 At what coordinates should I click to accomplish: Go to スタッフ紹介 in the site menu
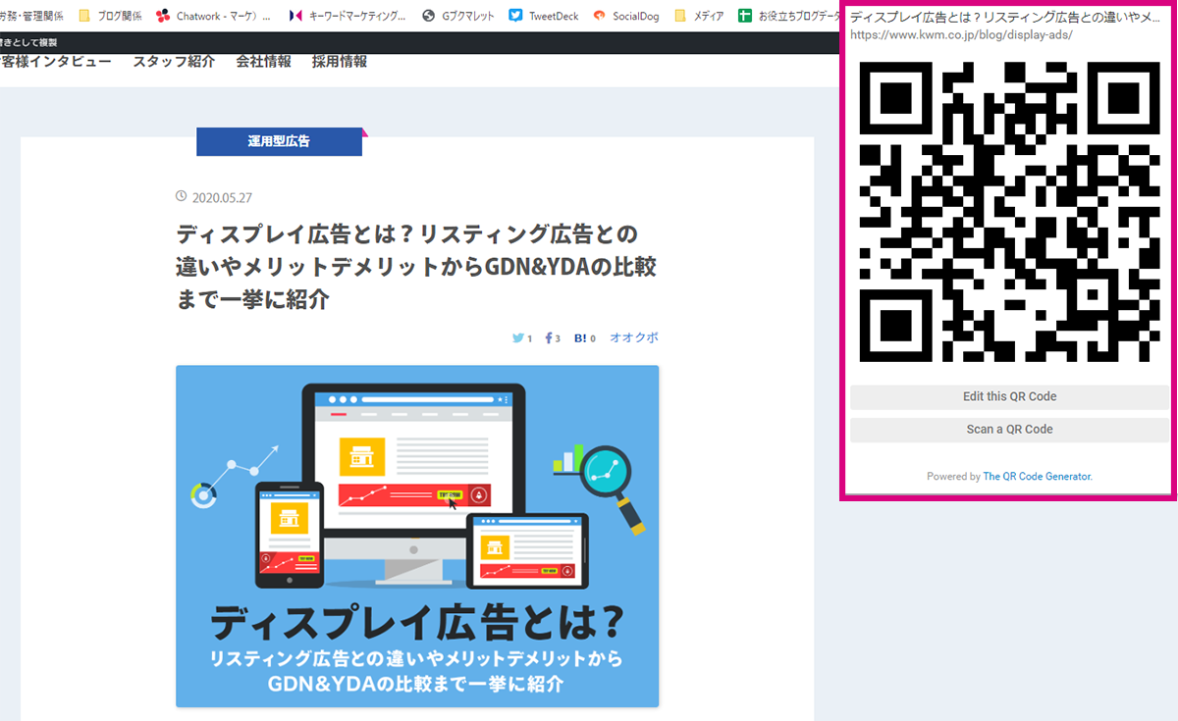[174, 61]
